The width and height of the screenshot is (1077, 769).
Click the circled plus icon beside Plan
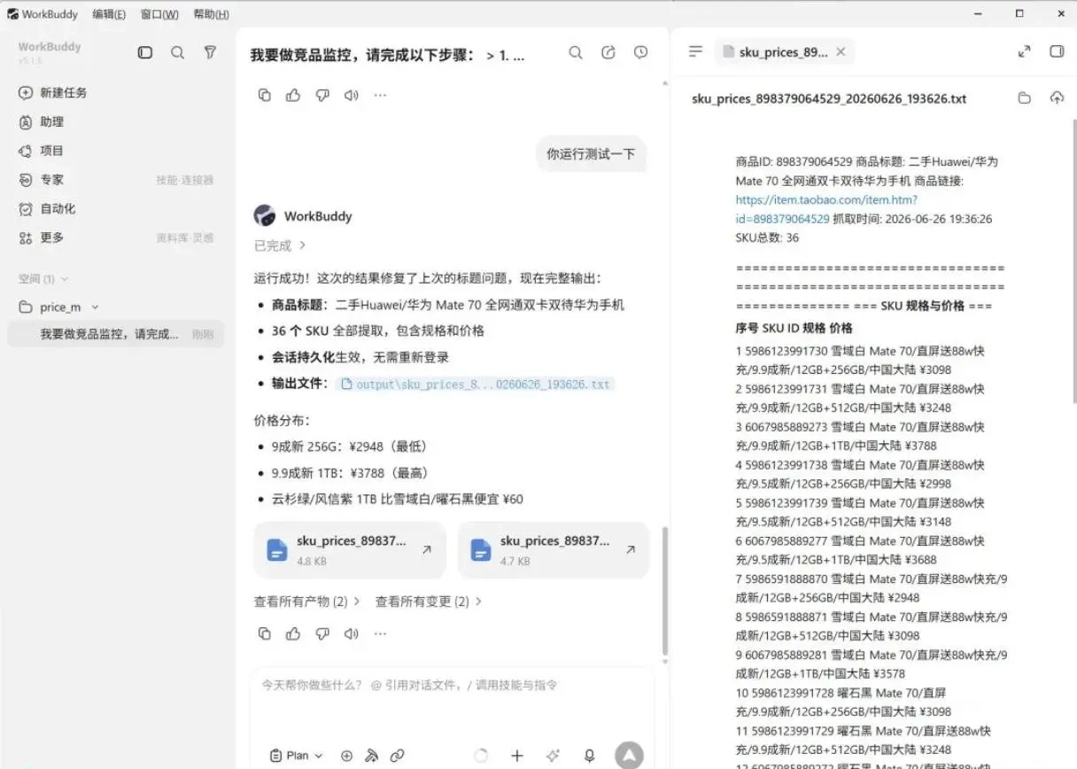346,756
